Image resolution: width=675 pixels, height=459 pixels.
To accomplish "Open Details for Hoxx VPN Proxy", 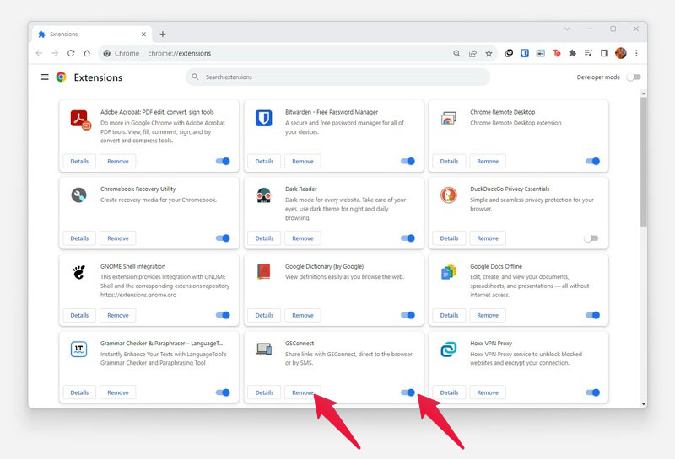I will 449,392.
